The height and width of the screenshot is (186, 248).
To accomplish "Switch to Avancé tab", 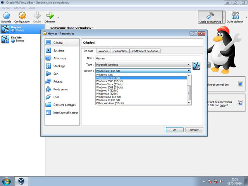I will (103, 51).
